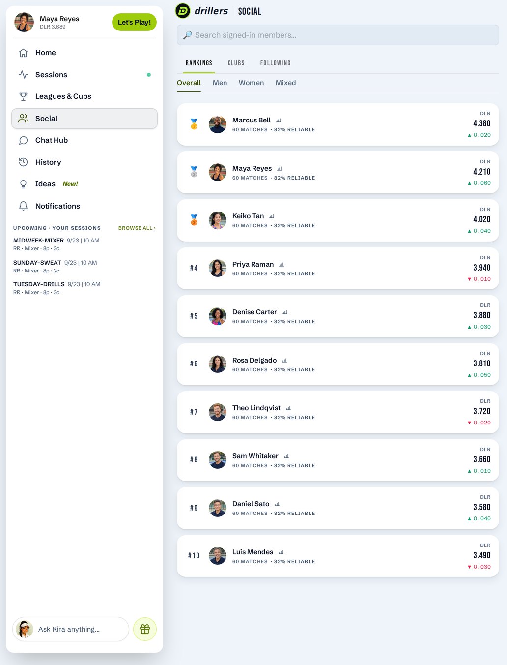Click chart icon beside Denise Carter
507x665 pixels.
[x=285, y=312]
